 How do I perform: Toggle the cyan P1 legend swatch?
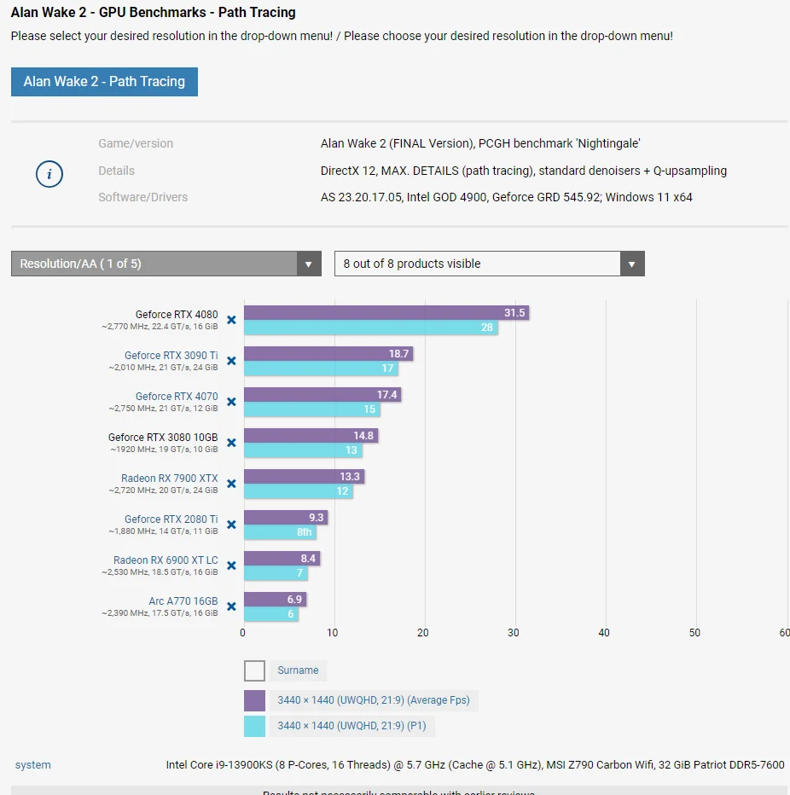[254, 726]
